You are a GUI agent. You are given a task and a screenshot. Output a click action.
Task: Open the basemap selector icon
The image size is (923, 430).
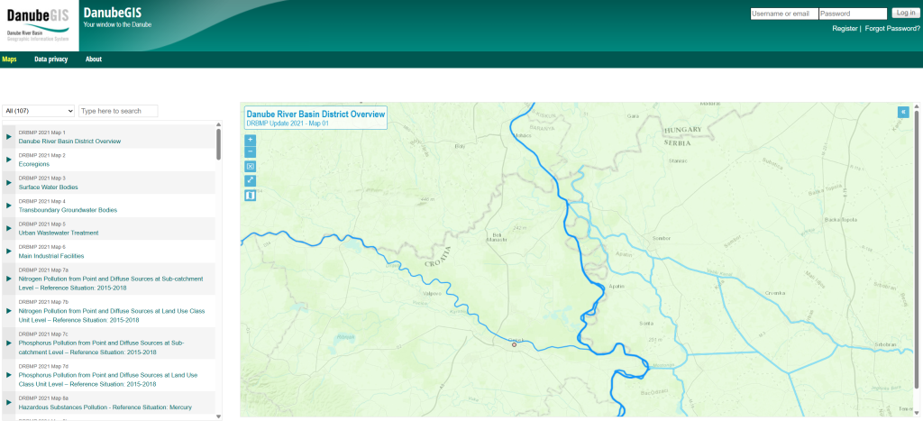(x=251, y=195)
